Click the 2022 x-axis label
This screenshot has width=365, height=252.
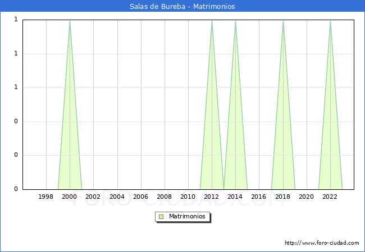pyautogui.click(x=330, y=197)
